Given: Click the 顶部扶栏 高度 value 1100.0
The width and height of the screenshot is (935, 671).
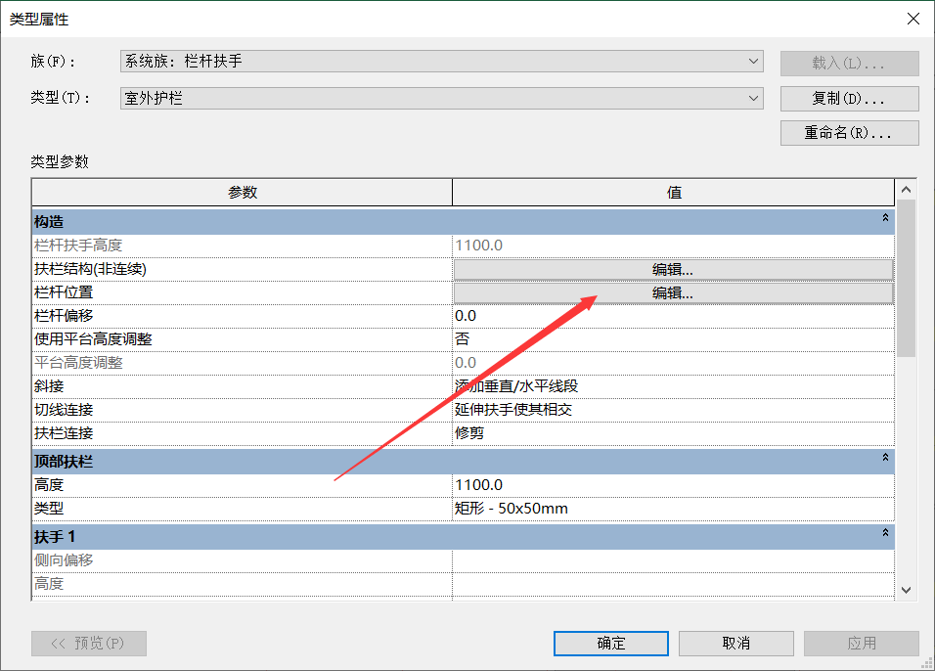Looking at the screenshot, I should 673,485.
